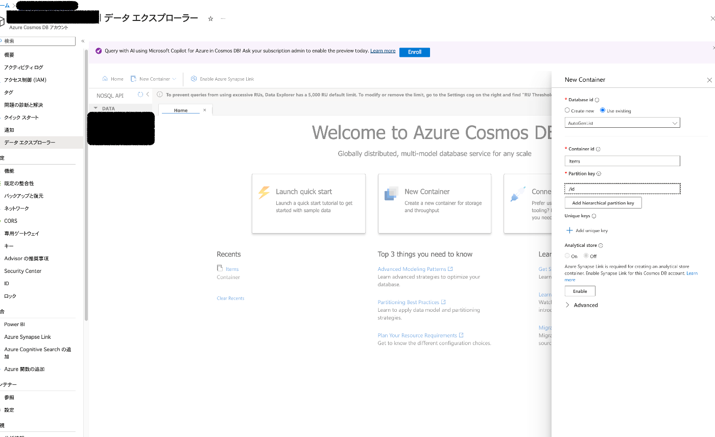Collapse the left resource menu with the double chevron

tap(83, 41)
